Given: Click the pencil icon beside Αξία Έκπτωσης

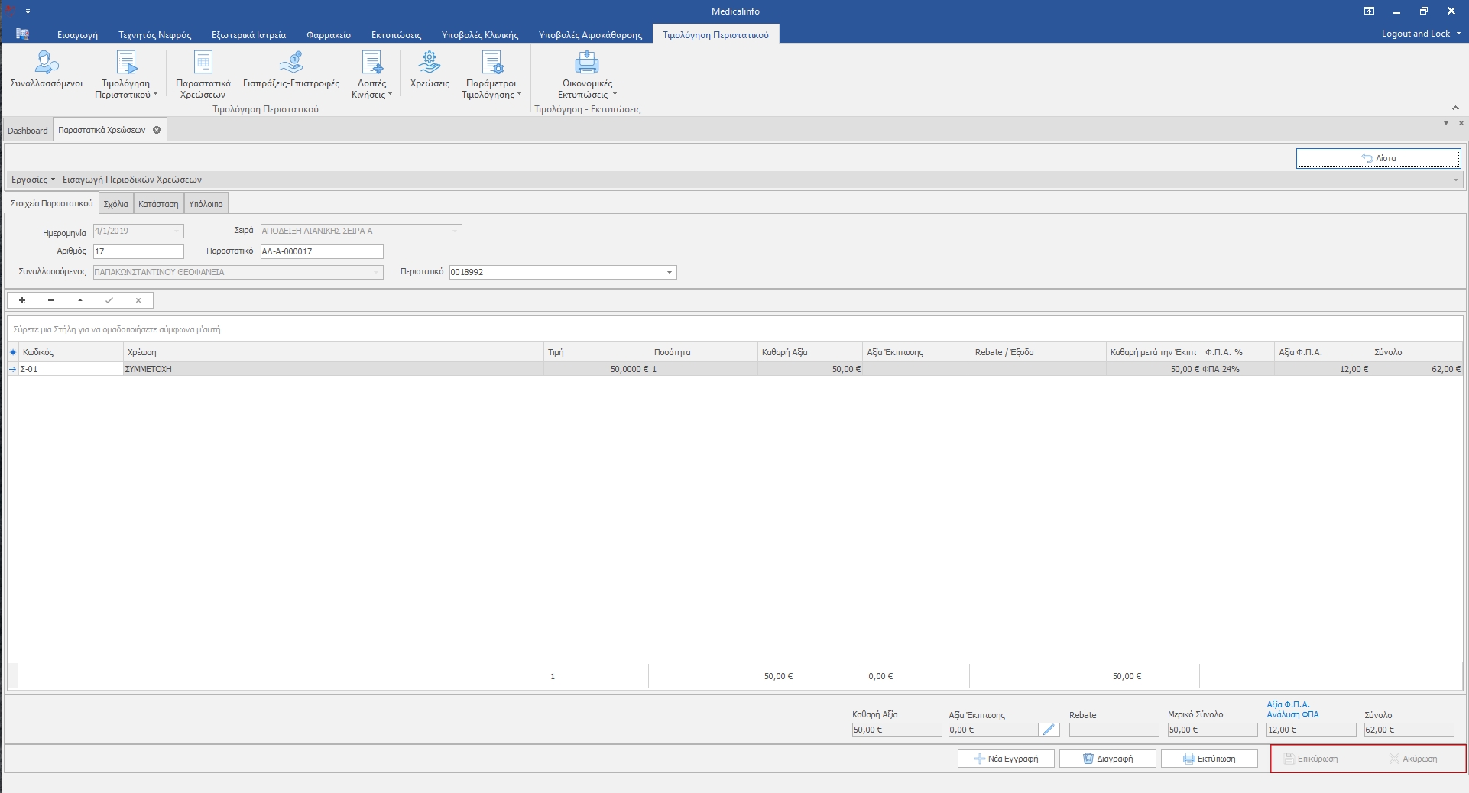Looking at the screenshot, I should (x=1049, y=730).
